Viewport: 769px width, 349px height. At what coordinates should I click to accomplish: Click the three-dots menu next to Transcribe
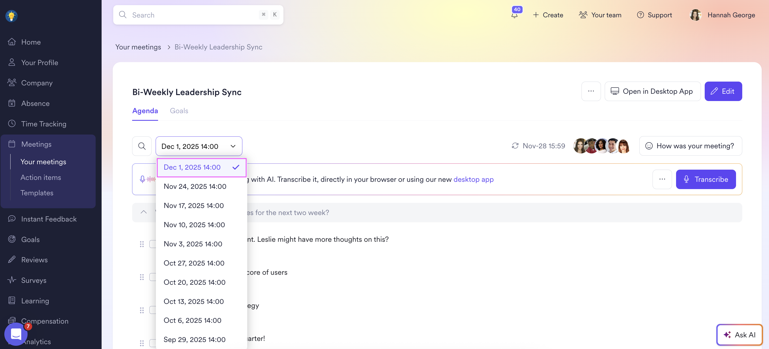tap(662, 179)
